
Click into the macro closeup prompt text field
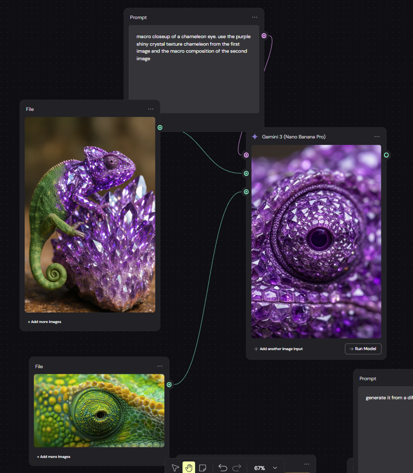click(194, 69)
